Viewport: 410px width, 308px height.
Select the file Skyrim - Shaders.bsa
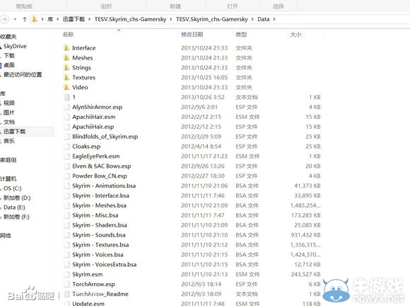pyautogui.click(x=100, y=225)
